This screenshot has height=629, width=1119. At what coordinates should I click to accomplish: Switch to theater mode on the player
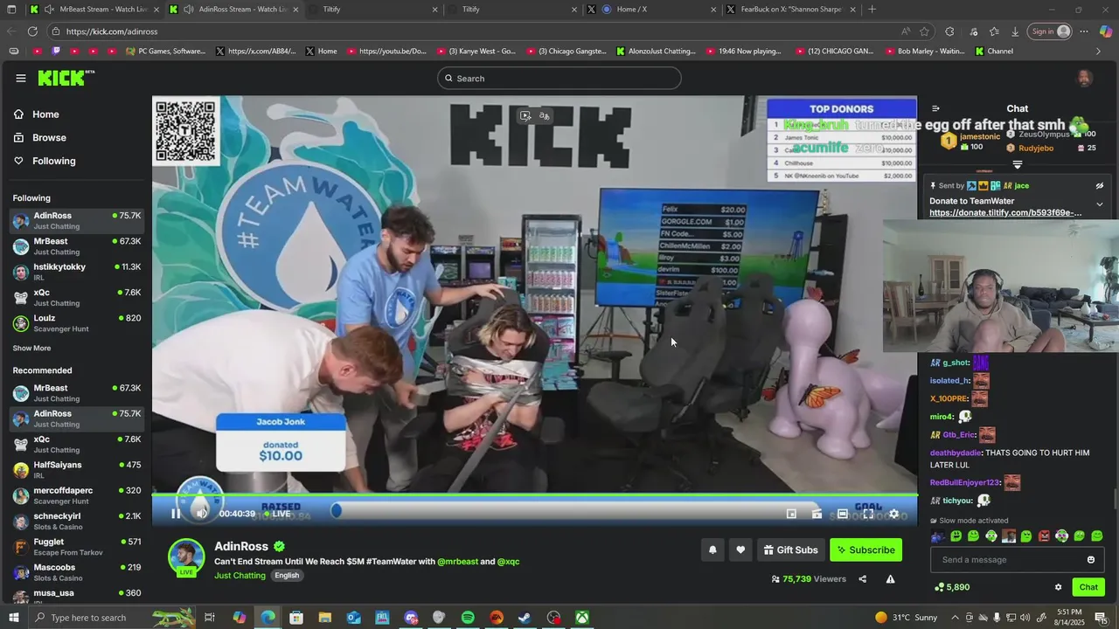tap(843, 514)
